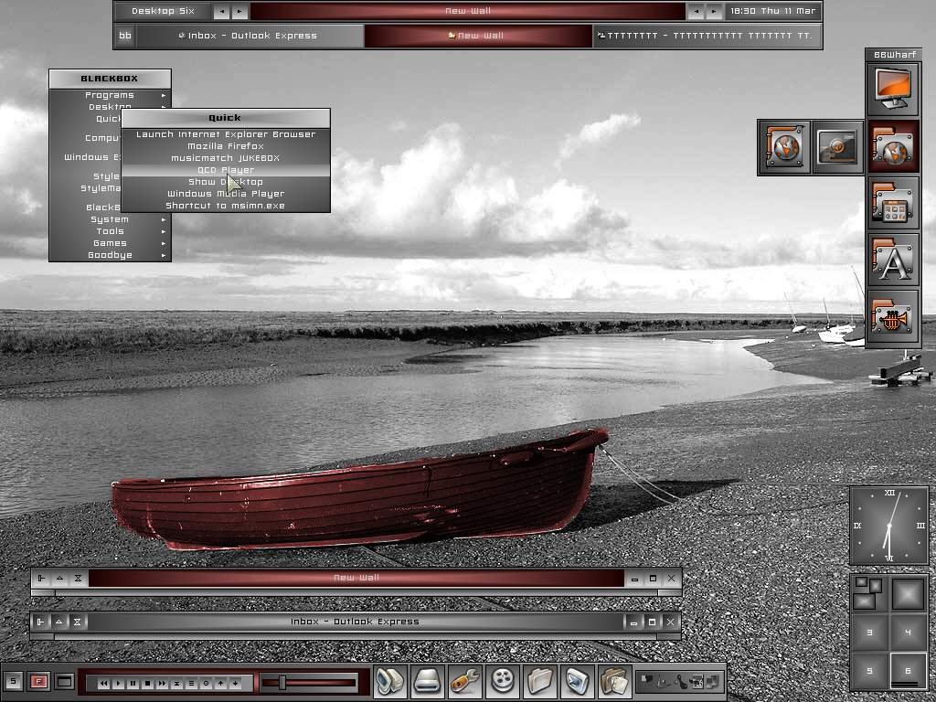The height and width of the screenshot is (702, 936).
Task: Launch the film reel media icon
Action: coord(503,681)
